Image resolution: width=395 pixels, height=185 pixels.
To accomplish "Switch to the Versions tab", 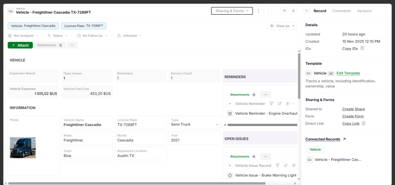I will pos(364,11).
